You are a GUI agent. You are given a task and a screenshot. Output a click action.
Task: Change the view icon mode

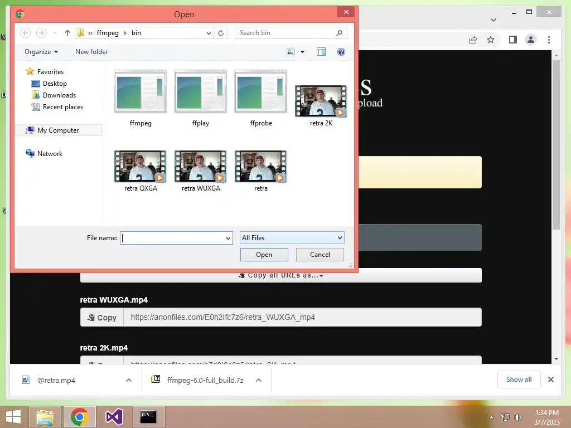(290, 52)
